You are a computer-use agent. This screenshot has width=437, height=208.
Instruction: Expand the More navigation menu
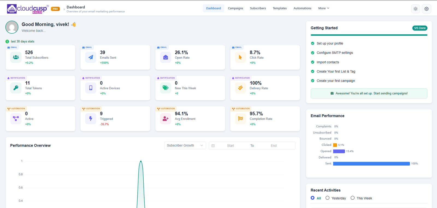pyautogui.click(x=324, y=8)
